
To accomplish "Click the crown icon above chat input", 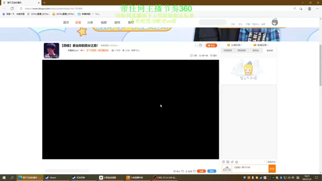I will (x=237, y=162).
